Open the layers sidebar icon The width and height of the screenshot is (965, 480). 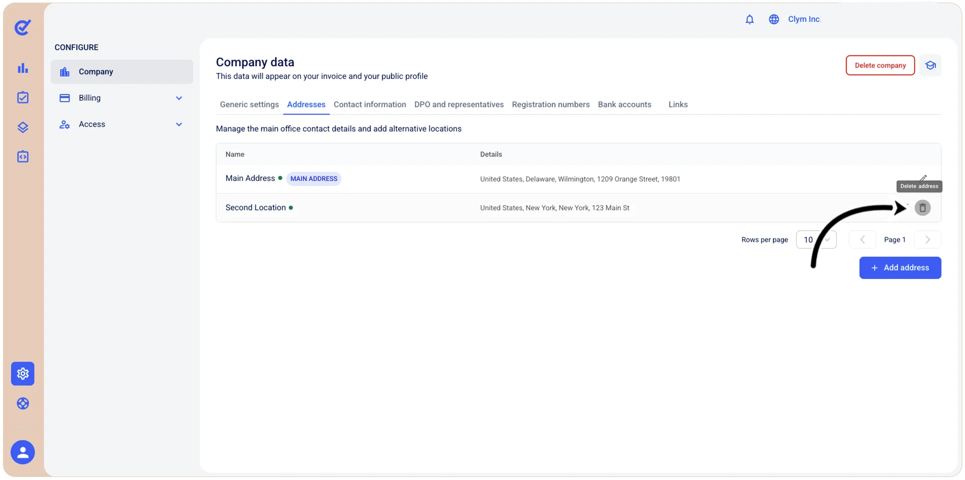pyautogui.click(x=23, y=127)
